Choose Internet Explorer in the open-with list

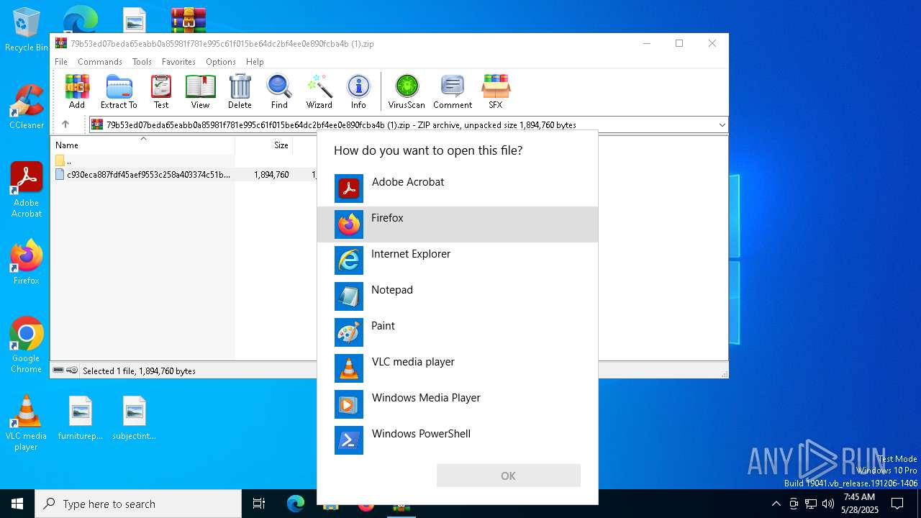point(458,260)
